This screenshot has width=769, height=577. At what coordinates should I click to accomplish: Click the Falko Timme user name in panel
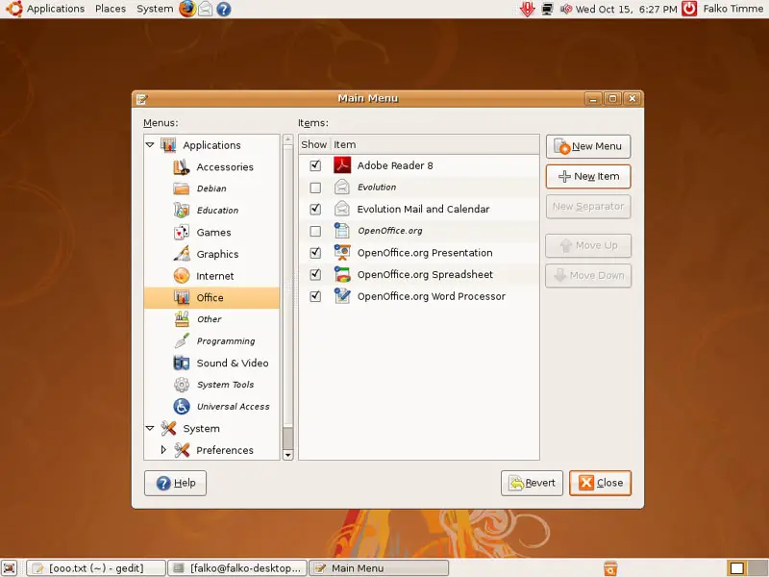tap(732, 9)
